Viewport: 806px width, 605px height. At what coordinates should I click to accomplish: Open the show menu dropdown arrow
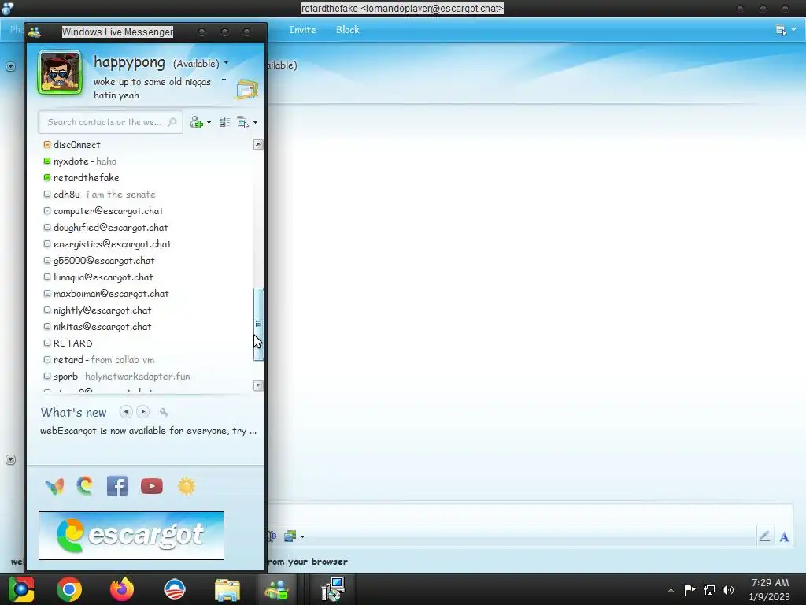tap(256, 123)
